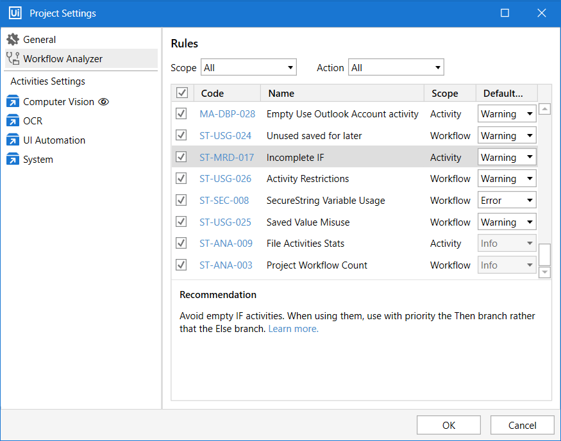Click the System package icon
Screen dimensions: 561x441
13,160
